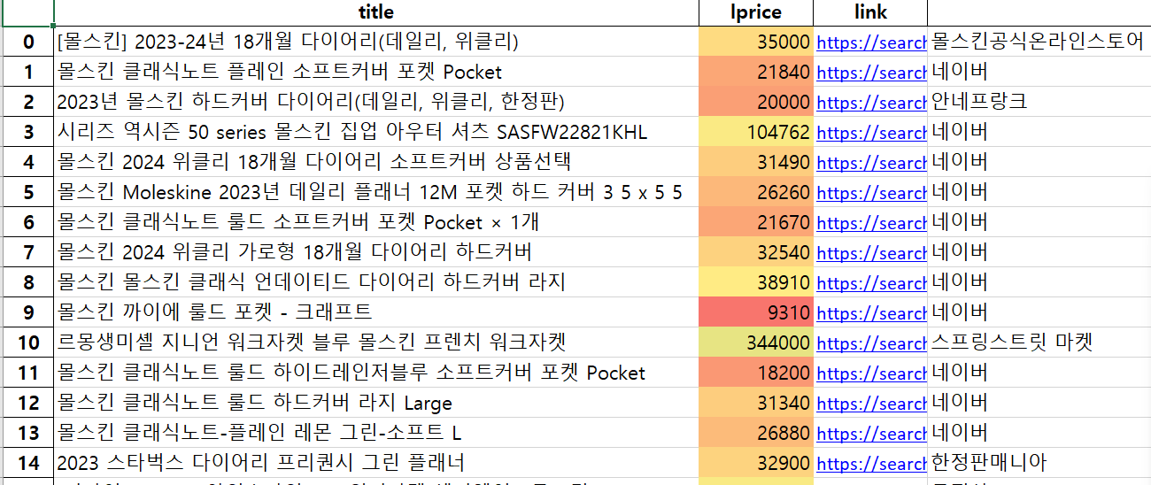Select the price cell 104762
The width and height of the screenshot is (1151, 485).
pos(756,132)
